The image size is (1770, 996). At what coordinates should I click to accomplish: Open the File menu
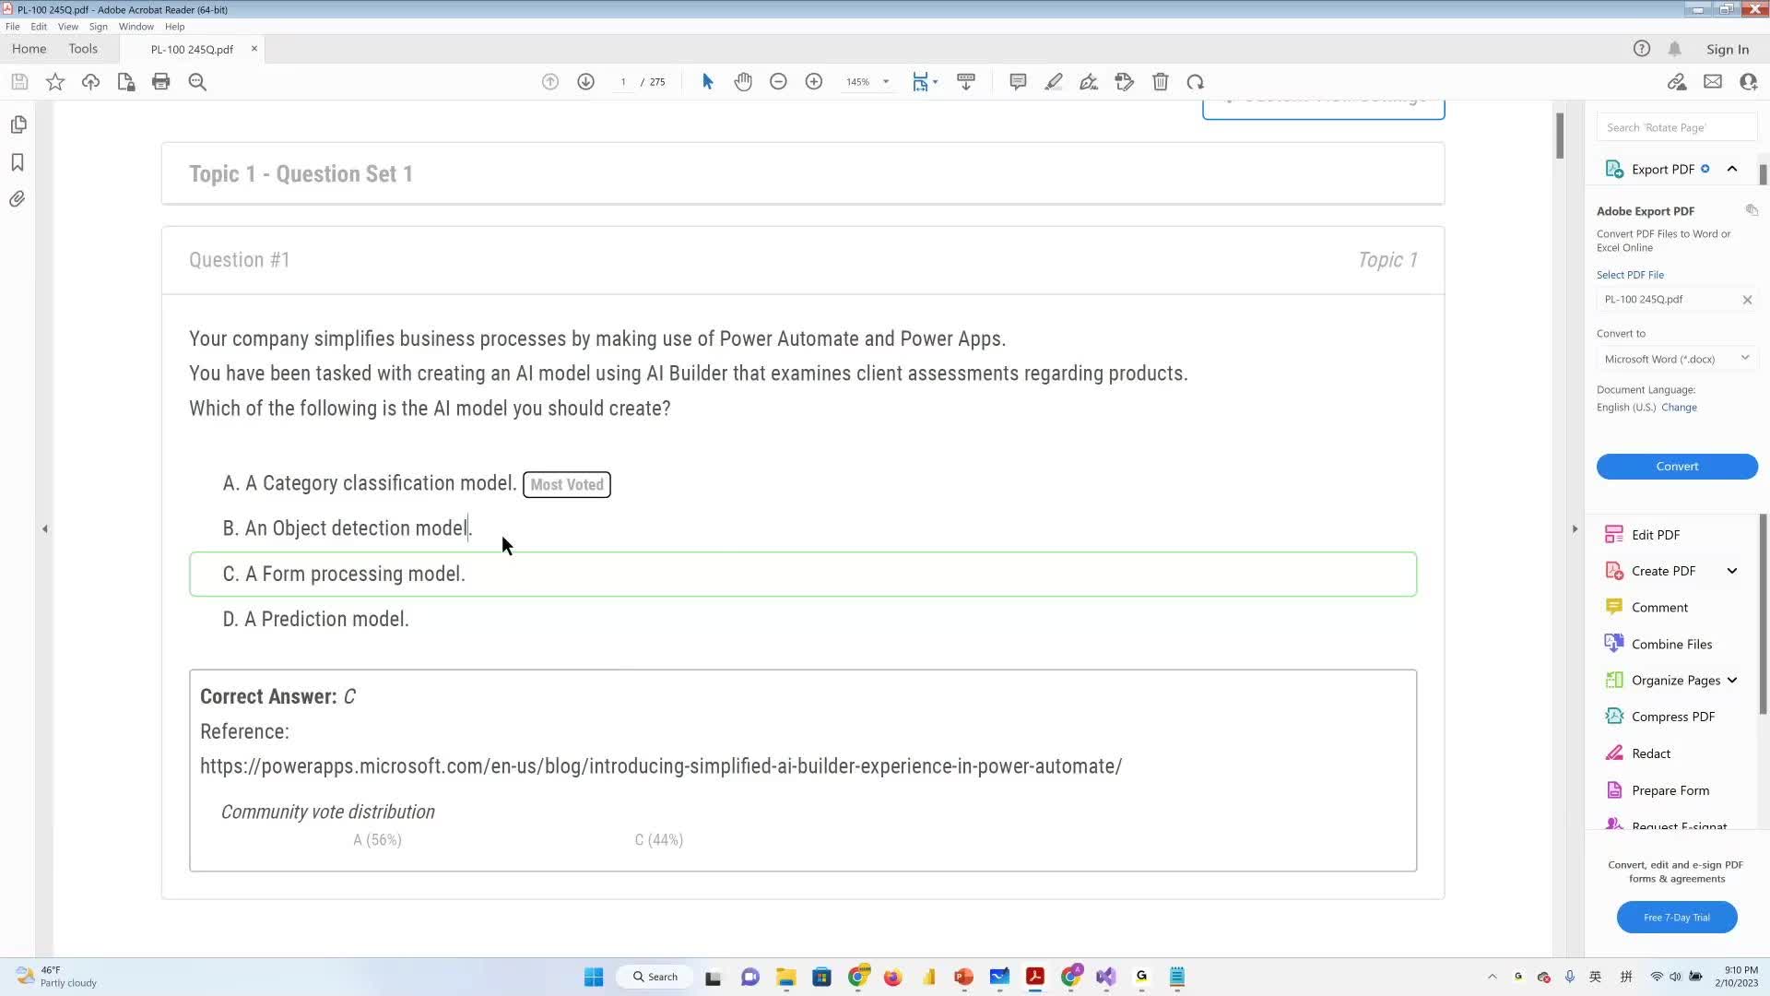point(13,27)
